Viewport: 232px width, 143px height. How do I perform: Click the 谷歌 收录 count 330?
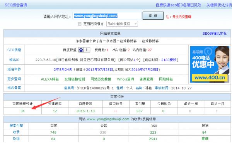103,132
